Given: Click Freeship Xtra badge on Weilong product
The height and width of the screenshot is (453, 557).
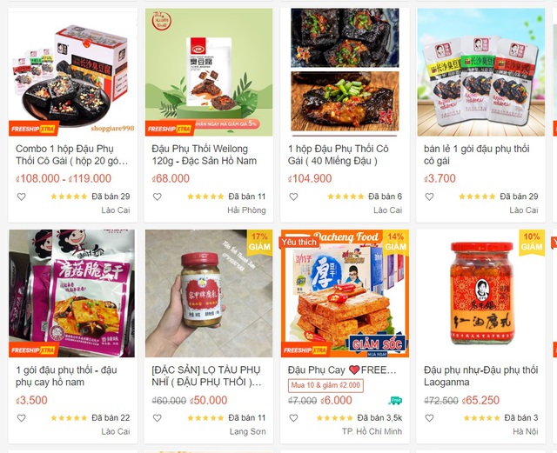Looking at the screenshot, I should tap(170, 129).
